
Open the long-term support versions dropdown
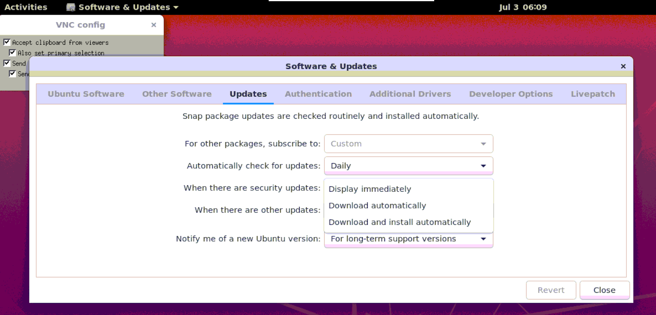[x=408, y=239]
